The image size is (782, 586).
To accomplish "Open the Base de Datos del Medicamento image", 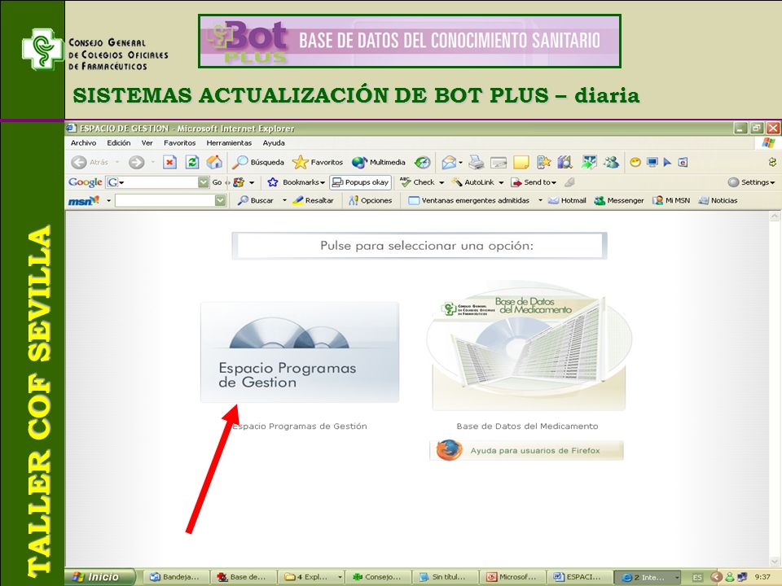I will click(529, 348).
